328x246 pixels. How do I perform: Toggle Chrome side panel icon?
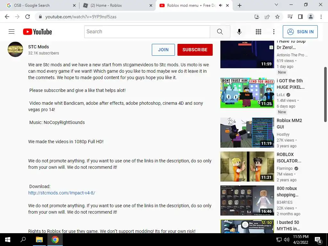click(x=300, y=17)
